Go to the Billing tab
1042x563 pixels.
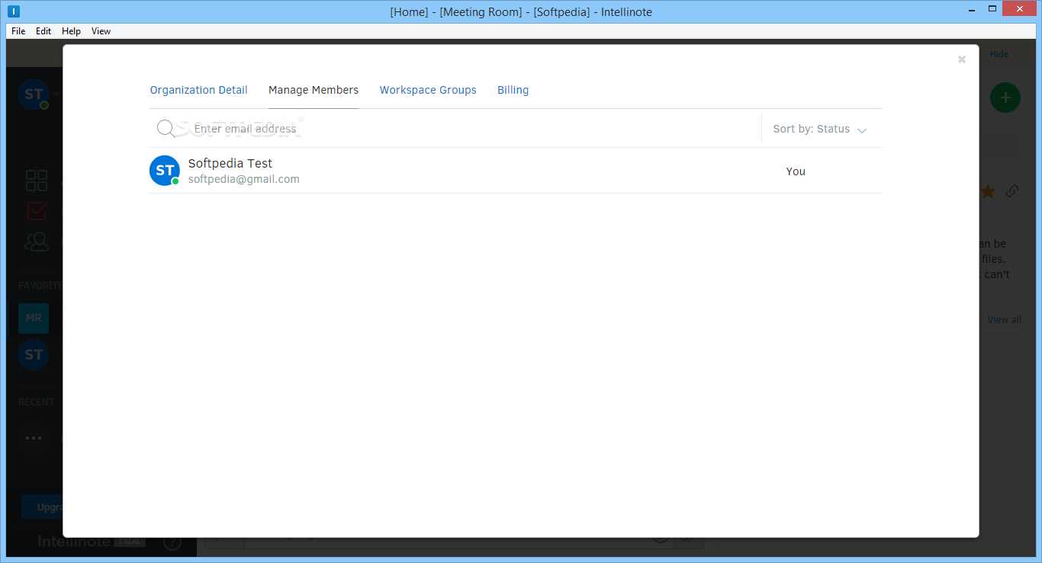[513, 90]
